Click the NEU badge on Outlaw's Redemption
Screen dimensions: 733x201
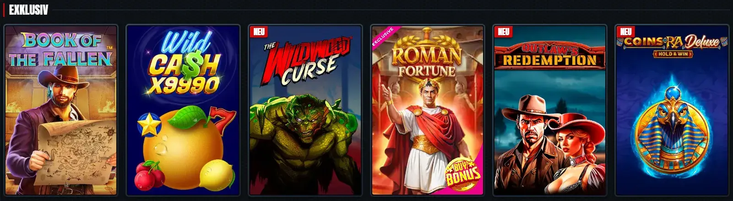coord(504,32)
